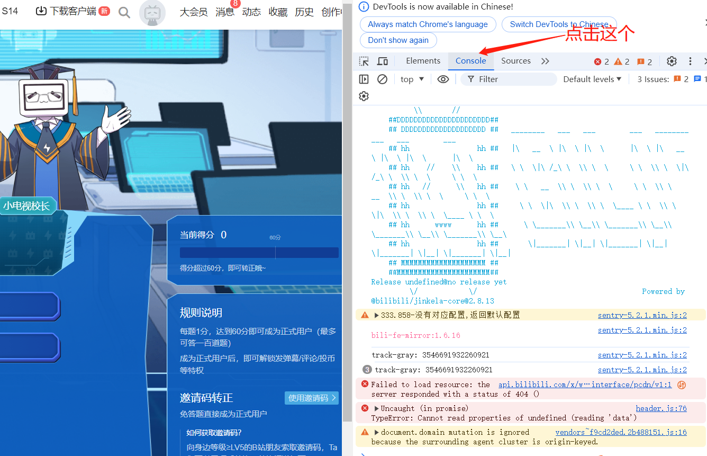The image size is (707, 456).
Task: Open console settings gear below toolbar
Action: [364, 96]
